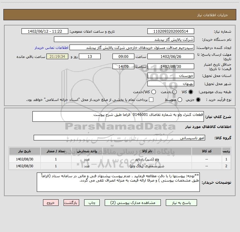Click the buyer name field شرکت پالایش گاز بیدبلند
Image resolution: width=240 pixels, height=232 pixels.
(124, 39)
